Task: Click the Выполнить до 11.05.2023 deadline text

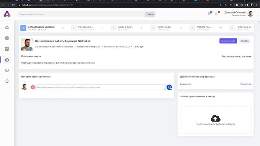Action: point(117,47)
